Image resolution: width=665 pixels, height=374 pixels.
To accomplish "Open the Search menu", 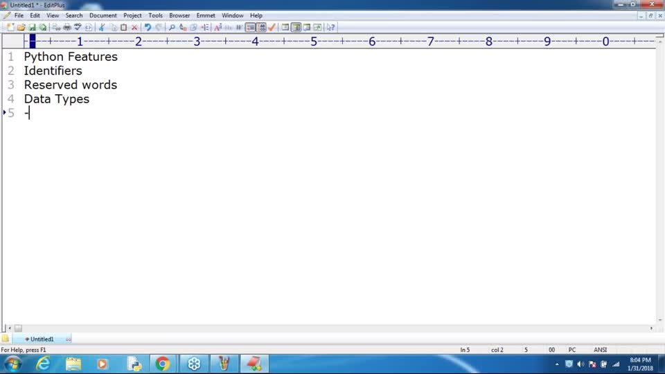I will tap(74, 15).
